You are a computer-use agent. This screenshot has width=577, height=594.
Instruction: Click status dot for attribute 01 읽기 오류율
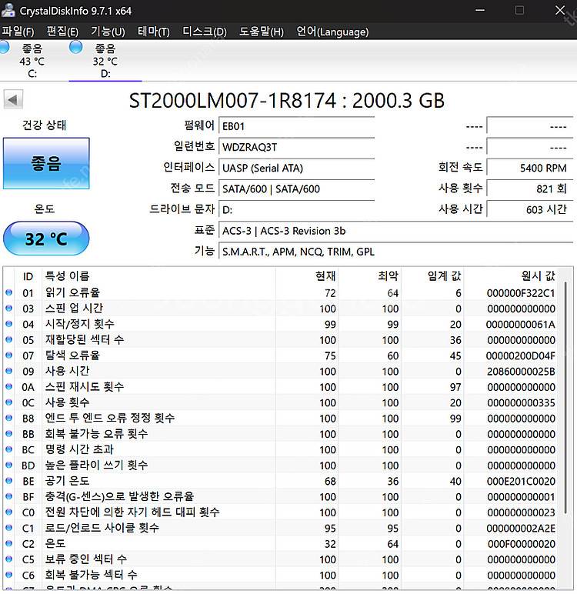tap(8, 292)
